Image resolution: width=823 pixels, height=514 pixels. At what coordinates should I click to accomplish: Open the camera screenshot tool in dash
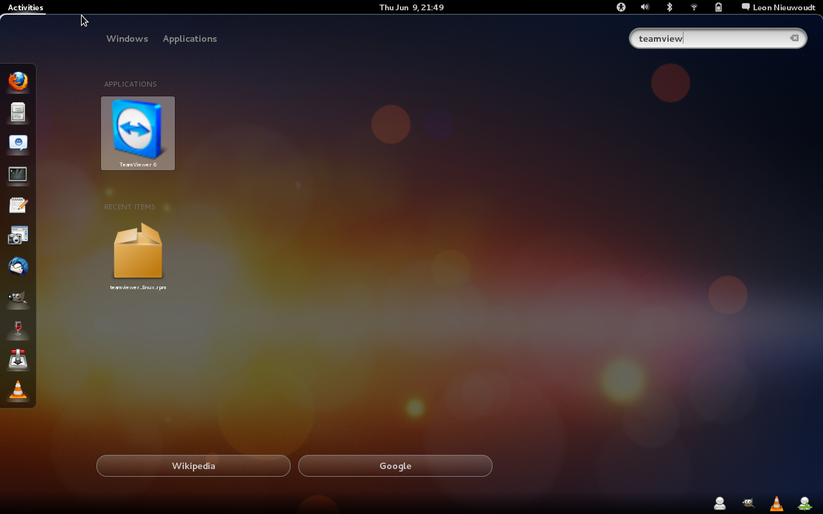(18, 236)
